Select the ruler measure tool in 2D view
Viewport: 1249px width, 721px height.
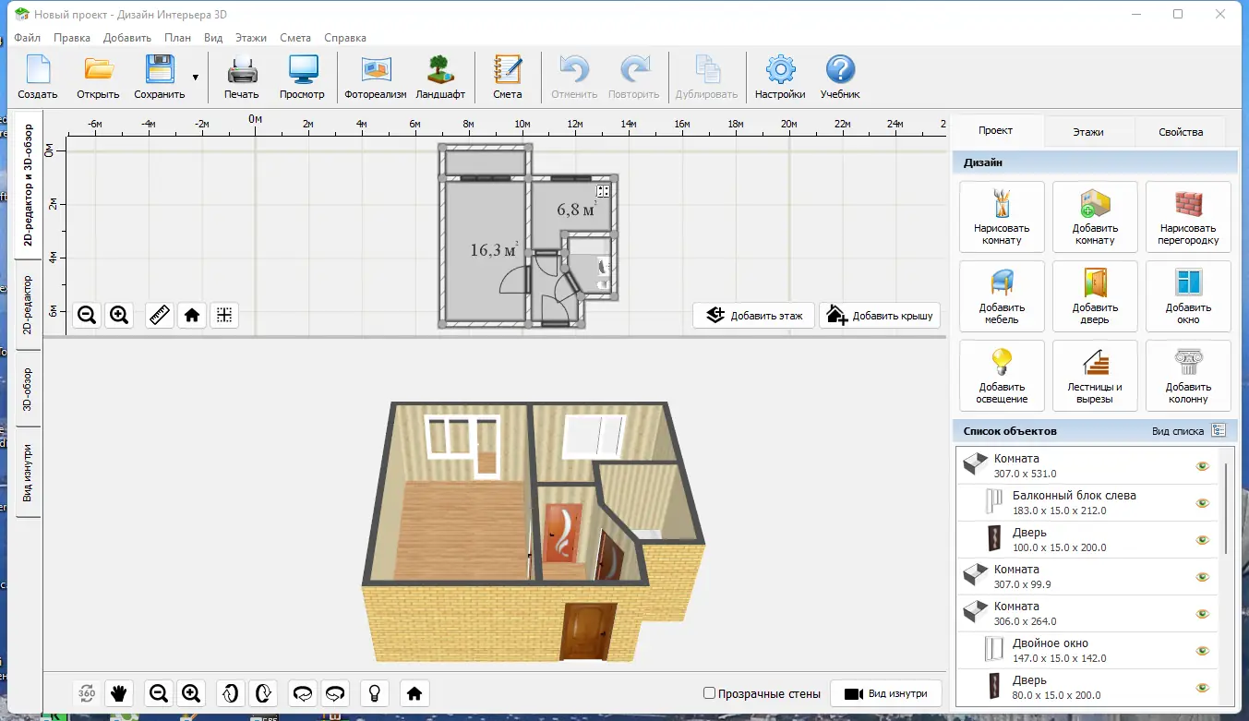click(160, 315)
